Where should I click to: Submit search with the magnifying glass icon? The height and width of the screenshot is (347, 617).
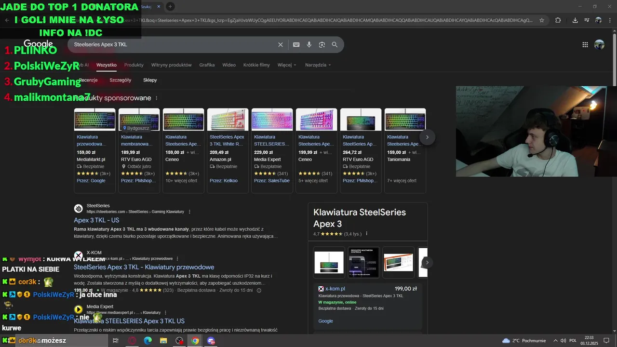[x=335, y=44]
